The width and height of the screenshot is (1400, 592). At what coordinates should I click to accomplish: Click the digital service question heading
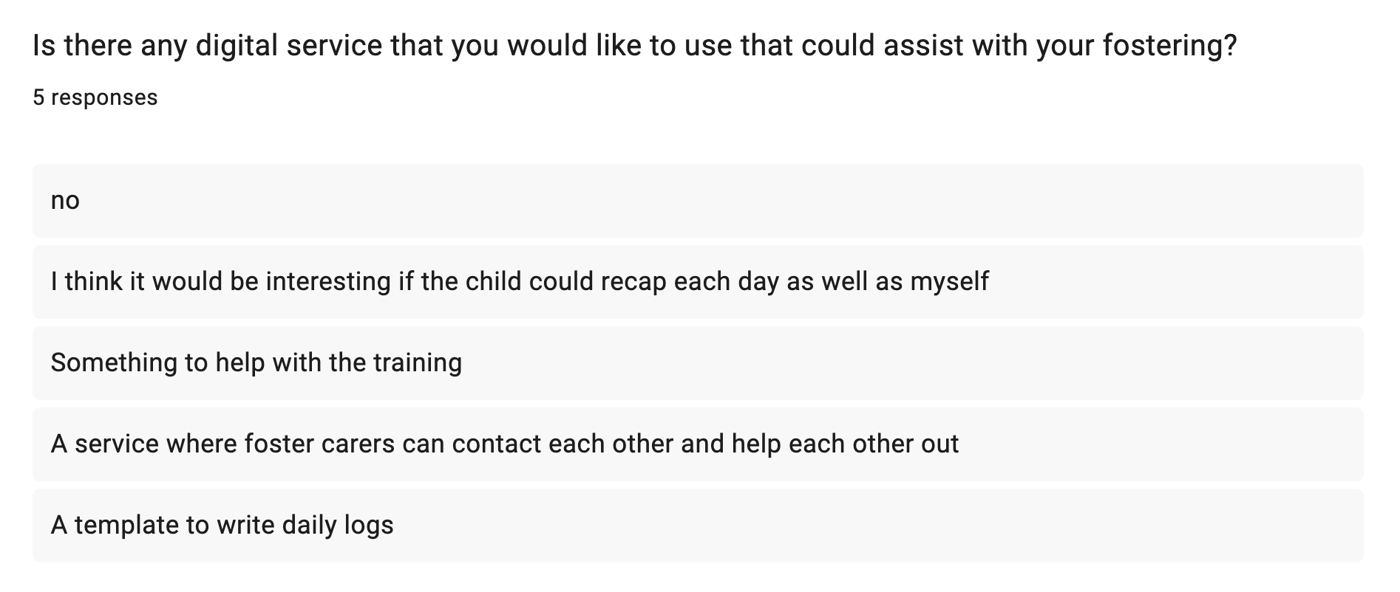pyautogui.click(x=635, y=46)
